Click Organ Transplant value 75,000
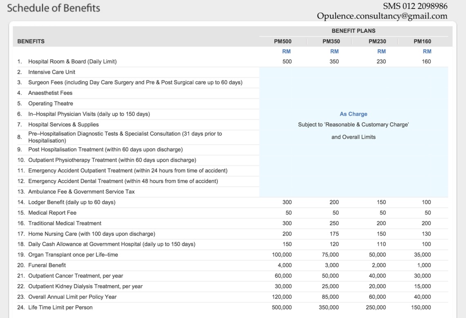 click(x=330, y=255)
